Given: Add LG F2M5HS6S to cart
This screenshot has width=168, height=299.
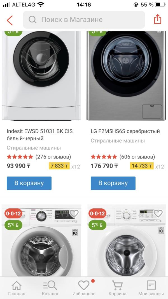Looking at the screenshot, I should (113, 183).
